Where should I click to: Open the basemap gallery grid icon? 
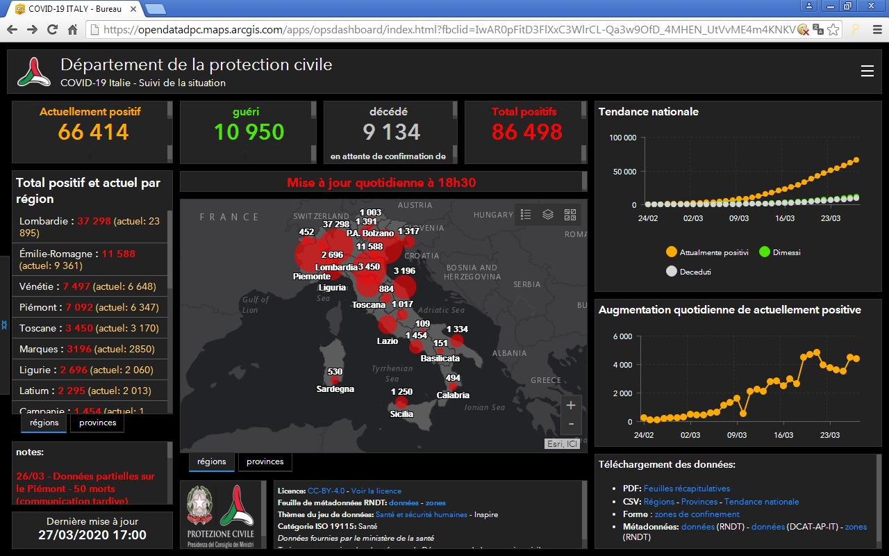point(570,214)
